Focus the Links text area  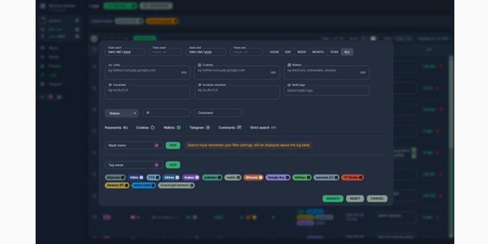[147, 73]
